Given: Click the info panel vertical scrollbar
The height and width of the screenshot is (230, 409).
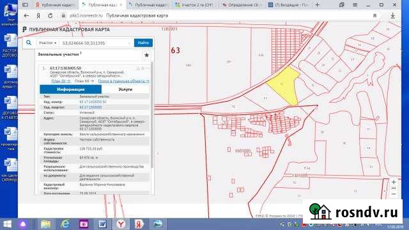Looking at the screenshot, I should pos(152,115).
